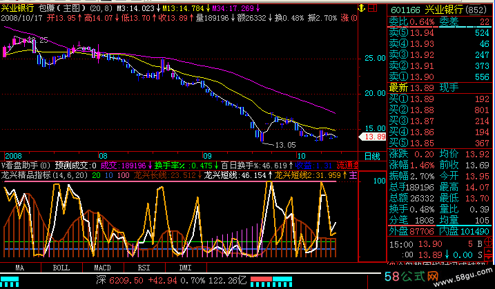Viewport: 495px width, 289px height.
Task: Select the 卖④ 13.93 order row
Action: click(x=439, y=44)
